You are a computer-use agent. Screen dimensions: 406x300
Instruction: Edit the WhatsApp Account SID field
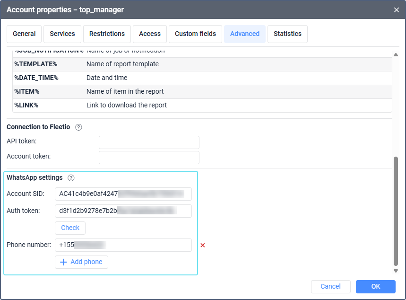[x=123, y=194]
